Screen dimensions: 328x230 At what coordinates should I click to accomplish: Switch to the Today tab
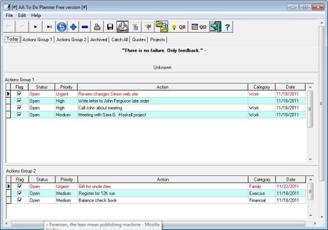[x=13, y=39]
